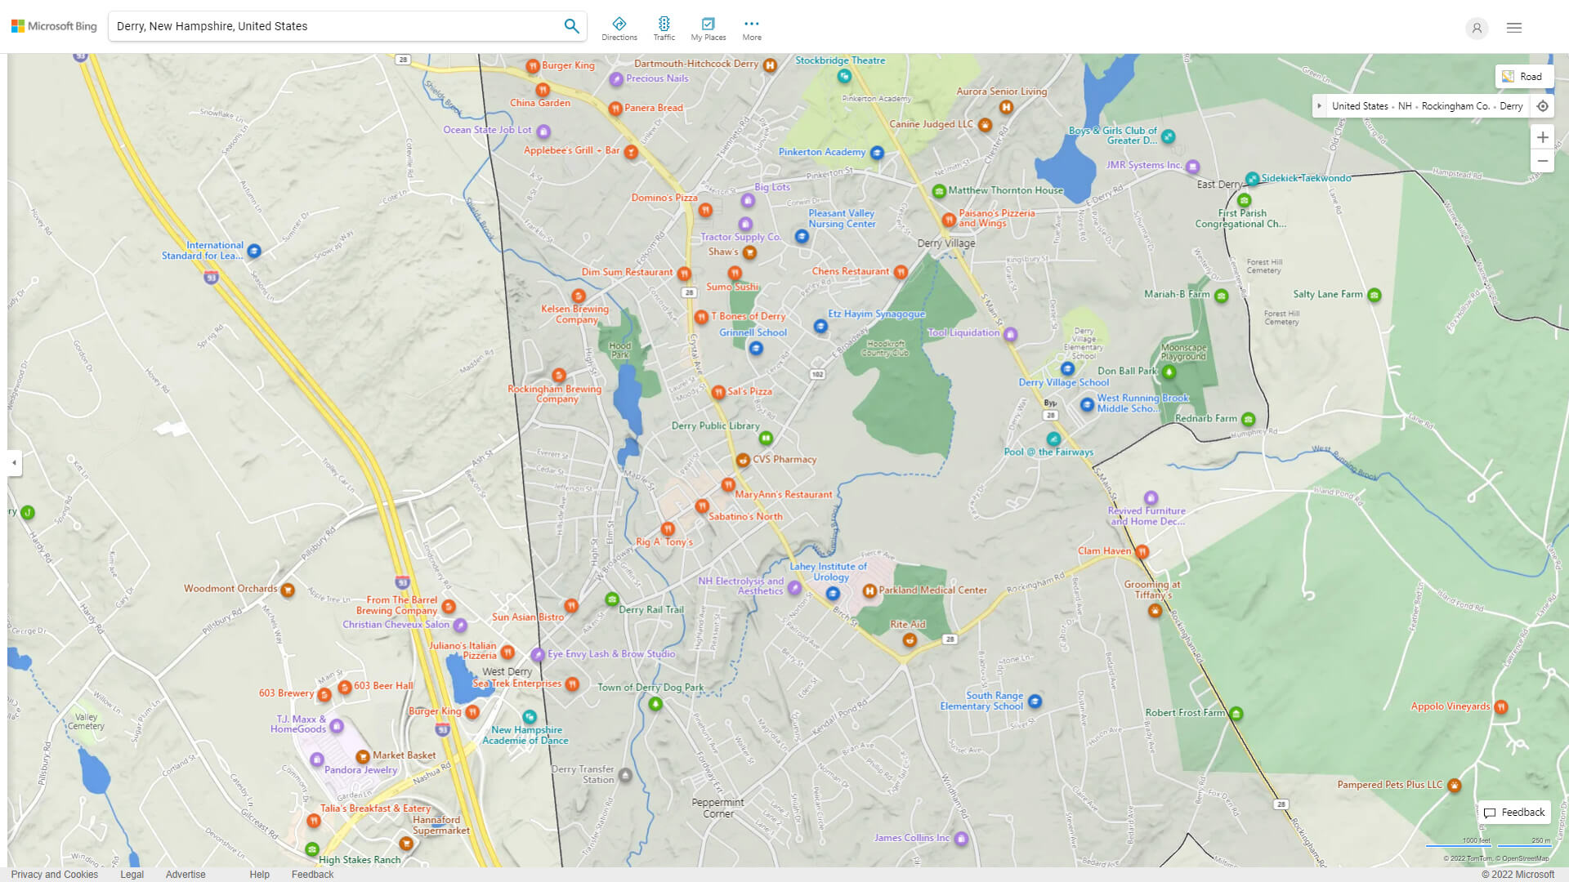
Task: Collapse the left side panel arrow
Action: tap(14, 462)
